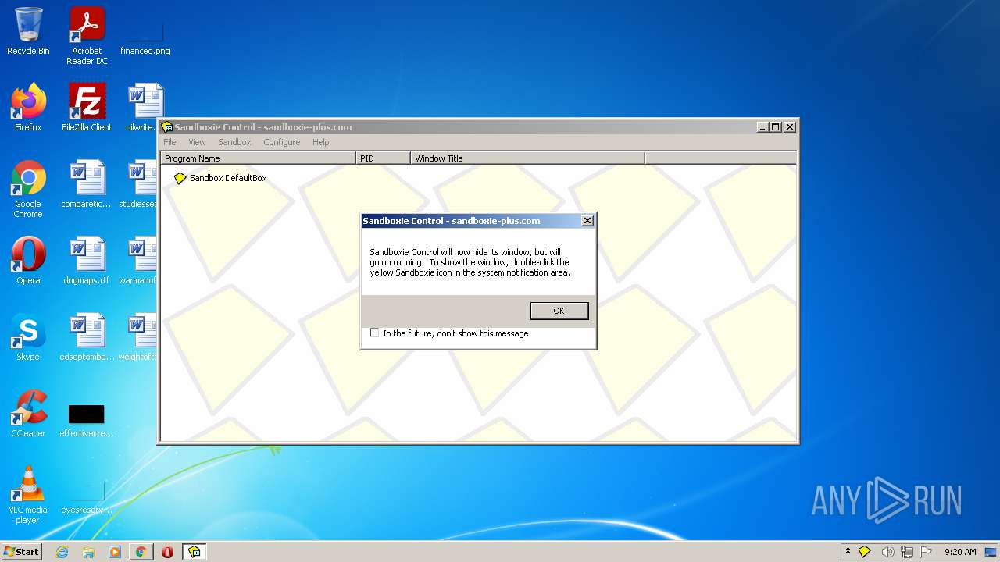This screenshot has width=1000, height=562.
Task: Minimize the Sandboxie Control window
Action: point(763,127)
